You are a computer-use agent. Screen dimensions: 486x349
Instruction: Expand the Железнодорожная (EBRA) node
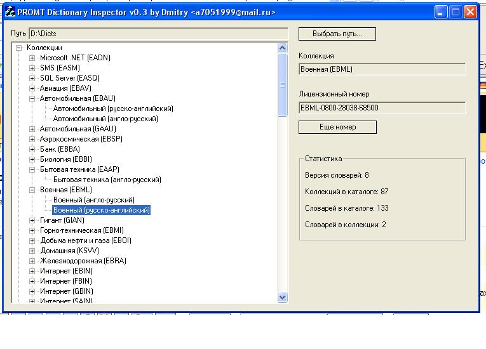coord(32,261)
